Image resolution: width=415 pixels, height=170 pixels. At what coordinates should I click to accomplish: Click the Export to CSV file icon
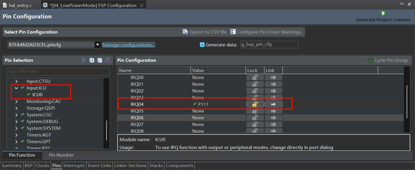tap(185, 32)
